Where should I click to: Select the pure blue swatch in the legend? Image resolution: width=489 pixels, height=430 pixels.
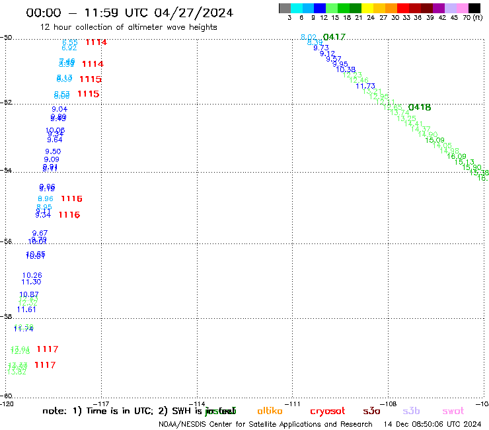coord(320,8)
